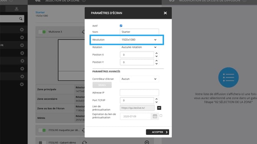Screen dimensions: 257x144
Task: Click the Multizone 3 layout preview
Action: point(71,60)
